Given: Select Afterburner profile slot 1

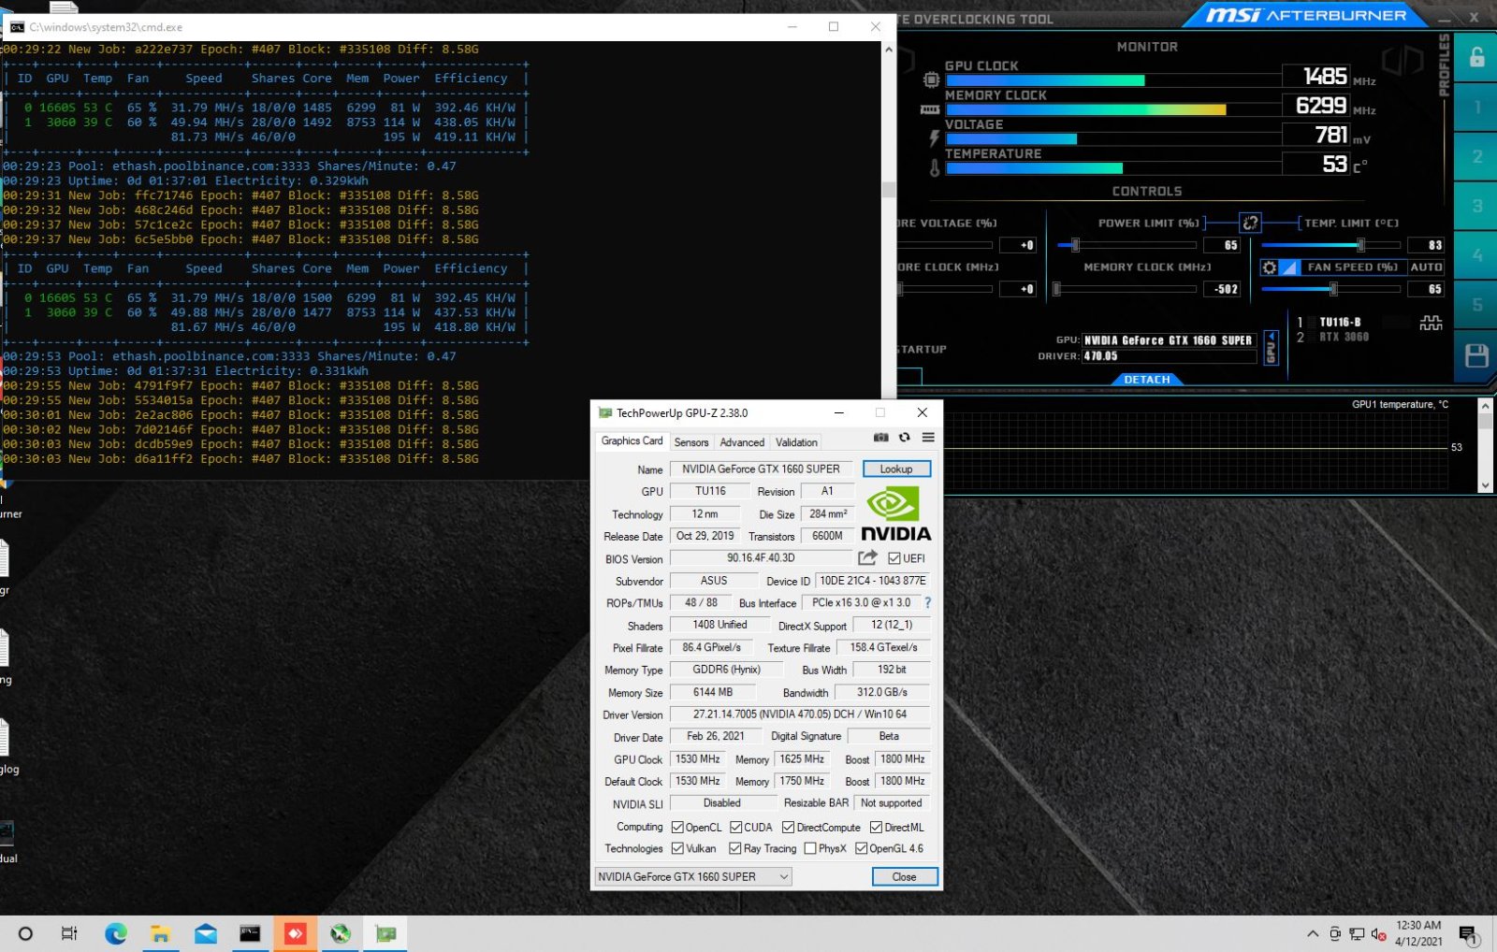Looking at the screenshot, I should coord(1477,108).
